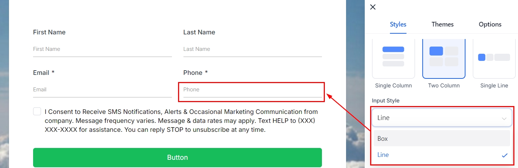Viewport: 518px width, 168px height.
Task: Click the Single Column text label
Action: tap(393, 86)
